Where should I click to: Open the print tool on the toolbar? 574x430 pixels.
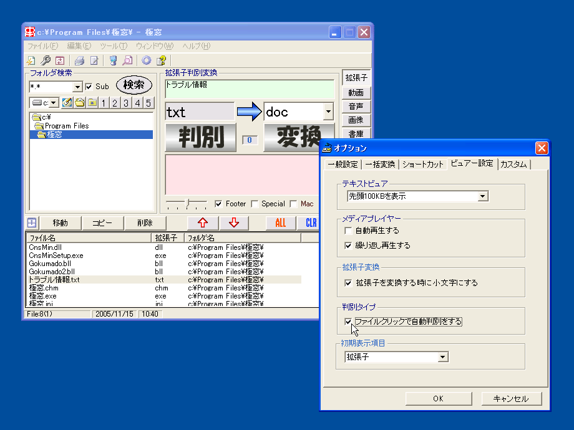(x=79, y=60)
